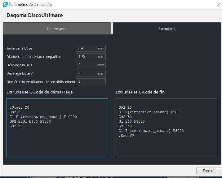The width and height of the screenshot is (222, 178).
Task: Edit the Taille de la buse field
Action: 91,48
